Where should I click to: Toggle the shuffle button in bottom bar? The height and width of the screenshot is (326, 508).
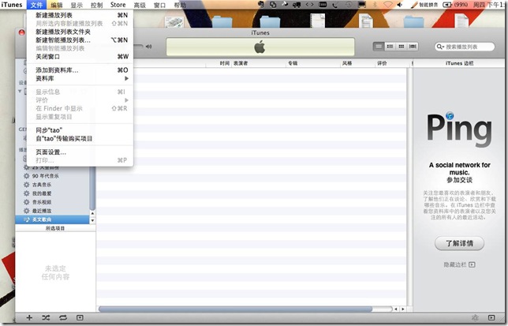46,318
